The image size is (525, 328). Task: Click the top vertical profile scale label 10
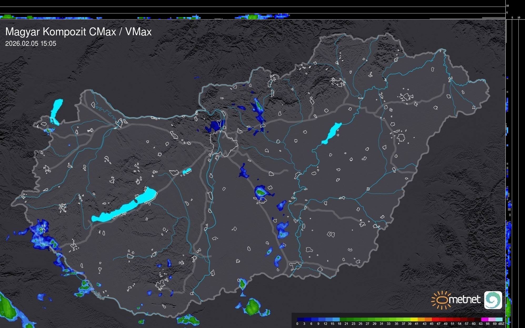pyautogui.click(x=508, y=6)
